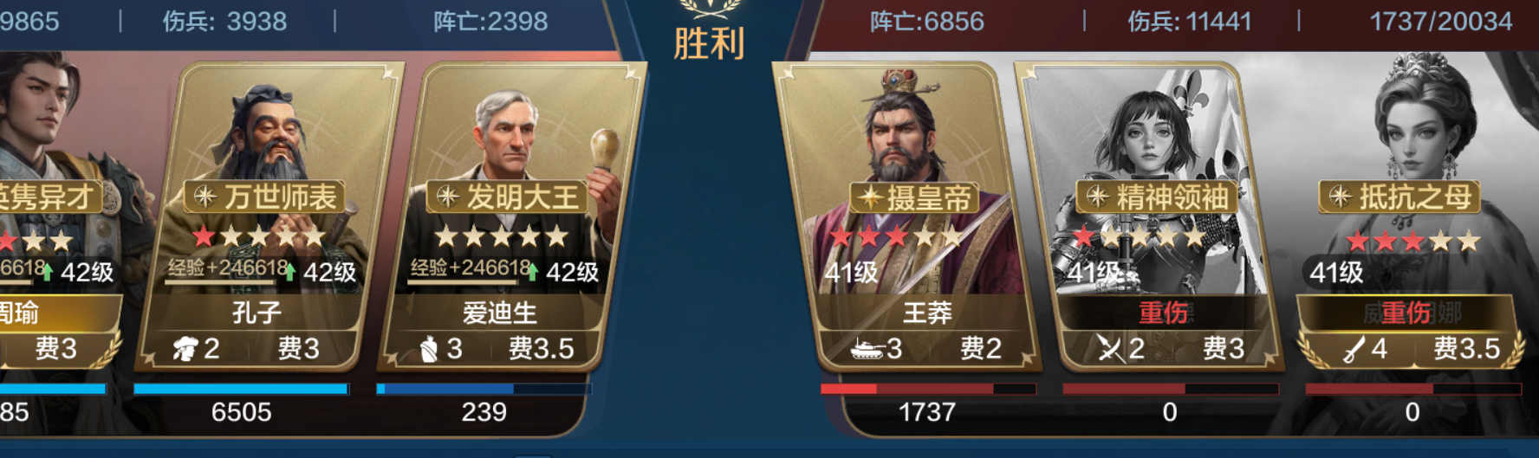This screenshot has height=458, width=1539.
Task: Click the tank troop icon on 王莽 card
Action: [867, 349]
